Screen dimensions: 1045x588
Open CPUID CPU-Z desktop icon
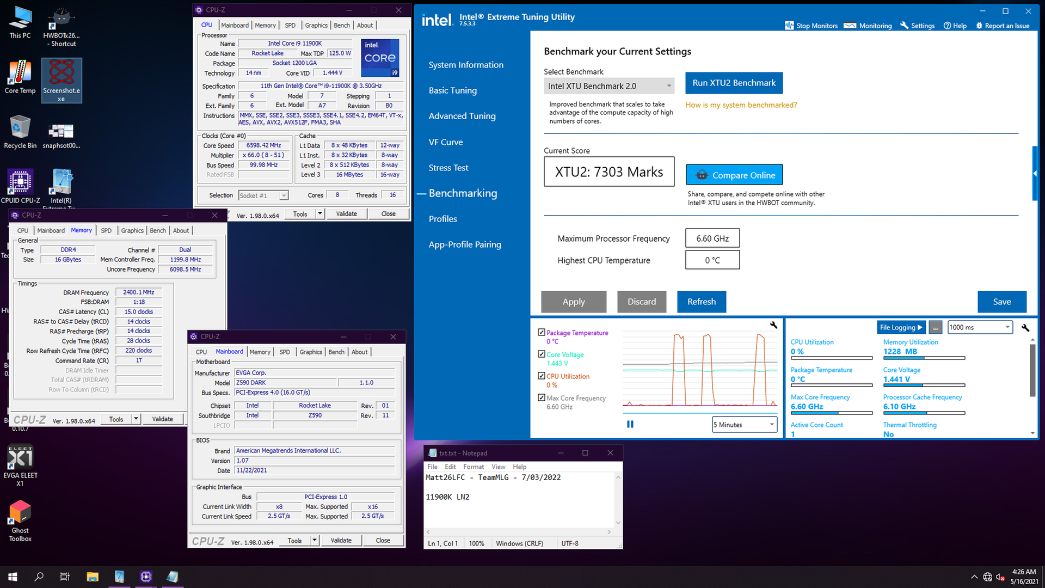pyautogui.click(x=20, y=186)
